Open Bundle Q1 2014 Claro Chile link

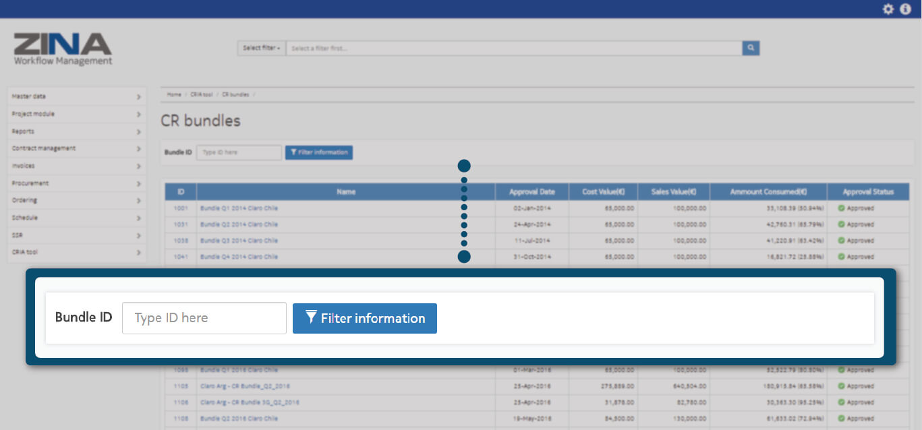(x=239, y=208)
